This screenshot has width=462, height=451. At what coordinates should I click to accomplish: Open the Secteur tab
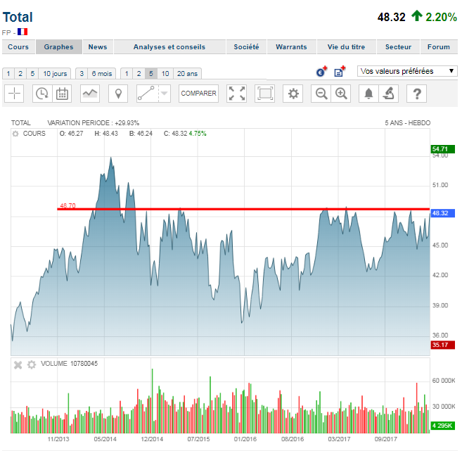click(398, 47)
